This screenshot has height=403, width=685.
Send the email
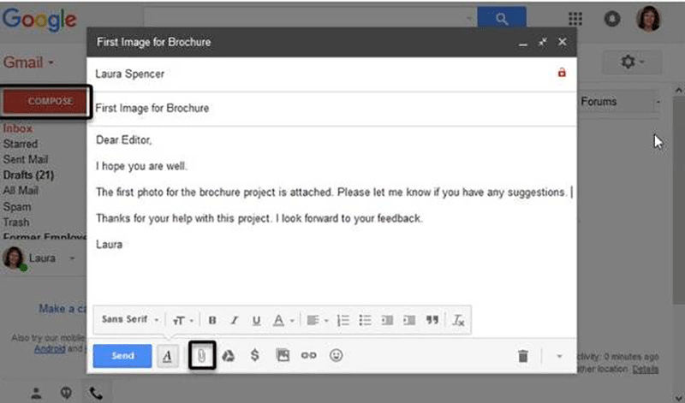pos(122,356)
